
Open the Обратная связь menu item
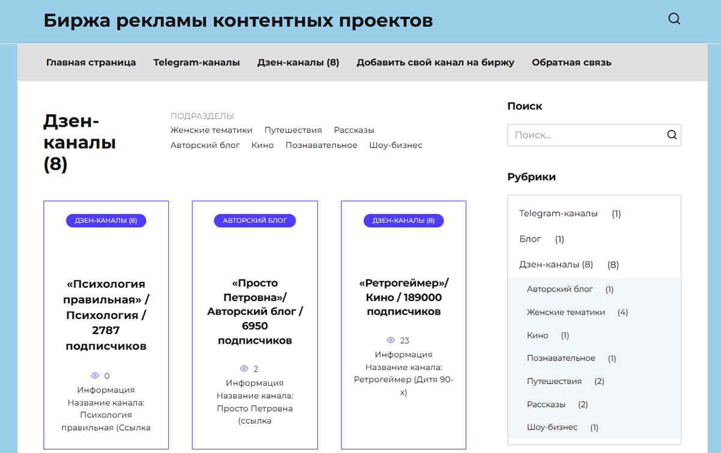(x=571, y=62)
